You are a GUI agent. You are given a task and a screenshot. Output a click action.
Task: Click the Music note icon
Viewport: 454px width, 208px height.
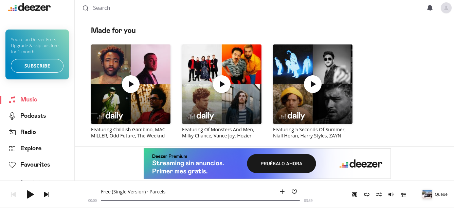(12, 99)
